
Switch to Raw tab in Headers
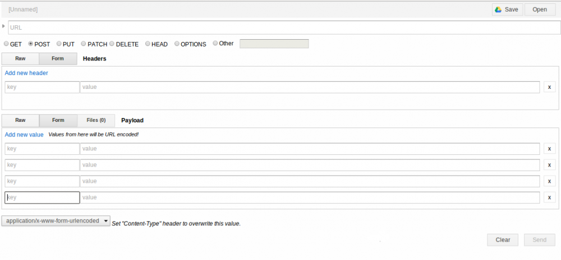click(x=20, y=58)
